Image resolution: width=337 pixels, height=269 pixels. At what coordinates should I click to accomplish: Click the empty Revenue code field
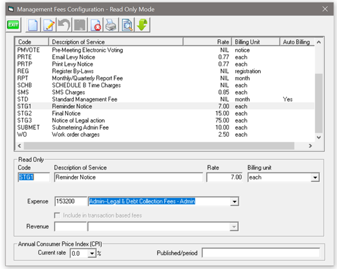tap(71, 226)
